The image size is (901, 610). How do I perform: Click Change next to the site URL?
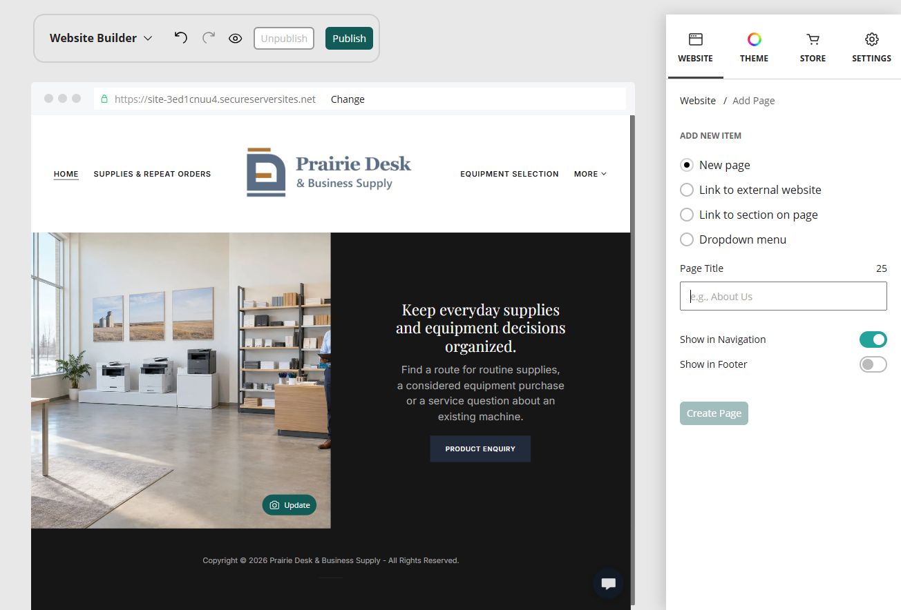pos(348,99)
